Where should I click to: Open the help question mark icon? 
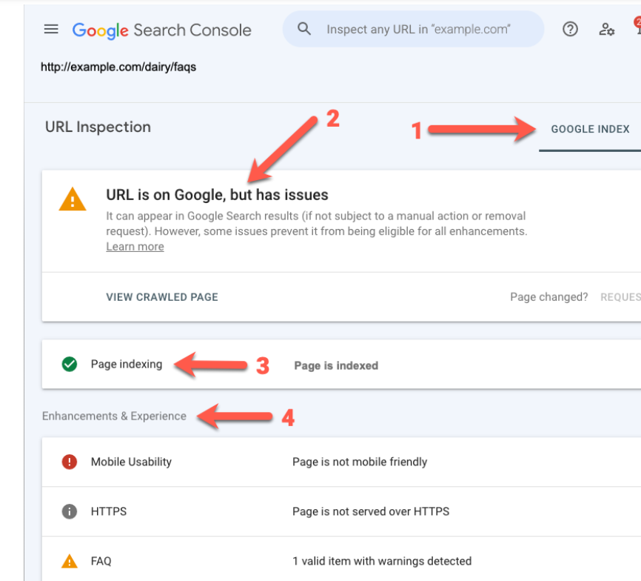pyautogui.click(x=570, y=30)
